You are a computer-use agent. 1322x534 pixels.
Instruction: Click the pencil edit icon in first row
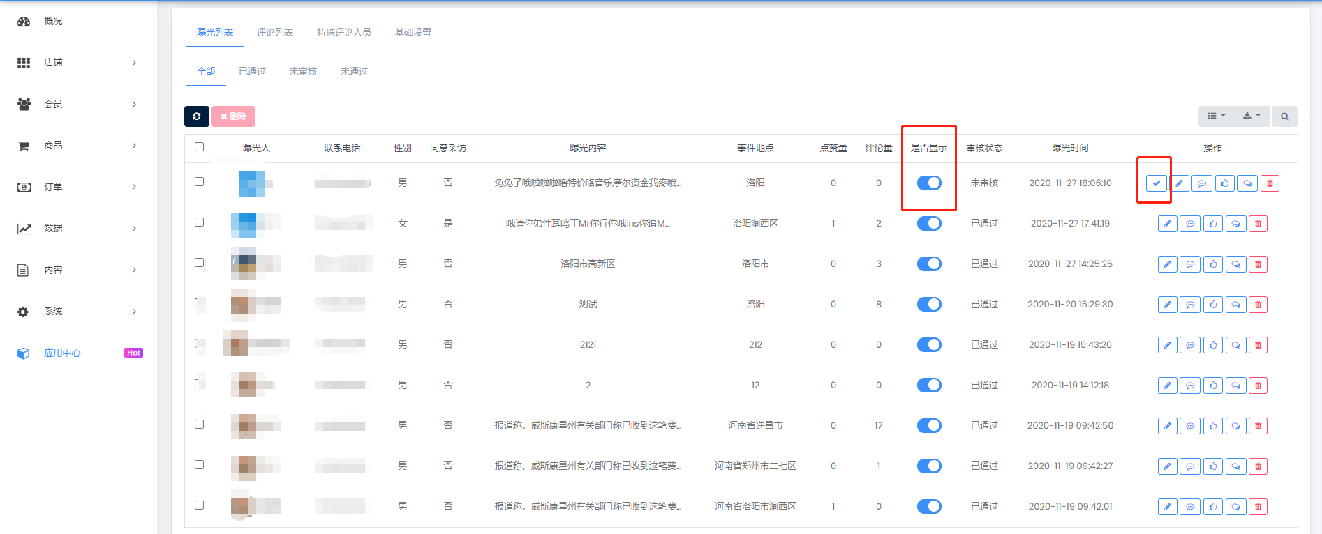pyautogui.click(x=1179, y=183)
